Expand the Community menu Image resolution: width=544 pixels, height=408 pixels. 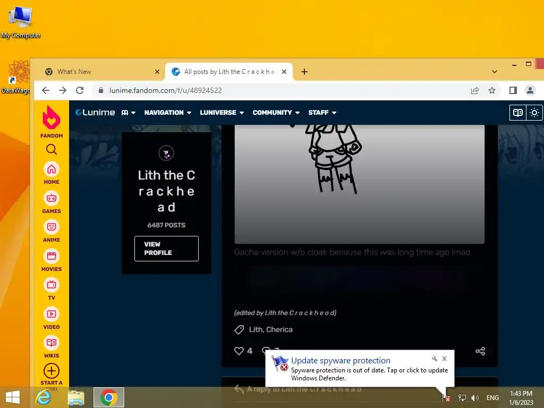276,113
